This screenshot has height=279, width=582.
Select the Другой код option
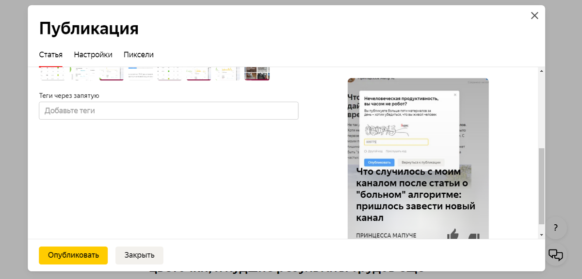click(x=374, y=151)
